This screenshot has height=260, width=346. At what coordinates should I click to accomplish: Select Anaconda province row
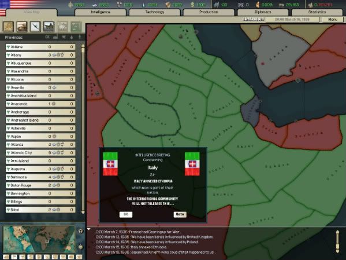(x=40, y=104)
